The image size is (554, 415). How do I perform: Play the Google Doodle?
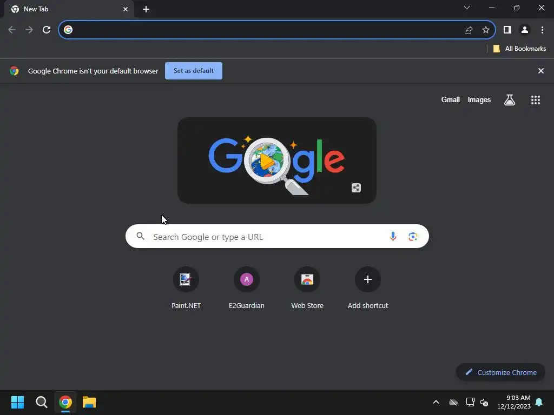(x=267, y=161)
